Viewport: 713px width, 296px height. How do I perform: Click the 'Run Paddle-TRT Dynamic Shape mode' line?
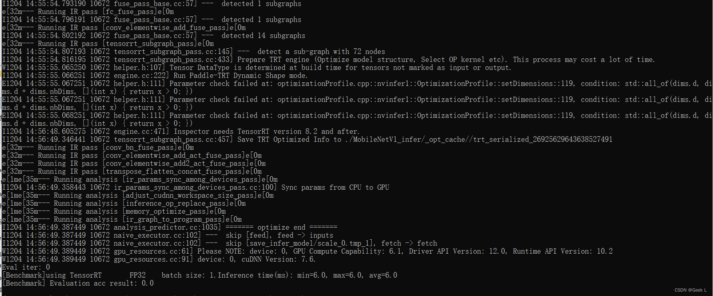pos(155,75)
